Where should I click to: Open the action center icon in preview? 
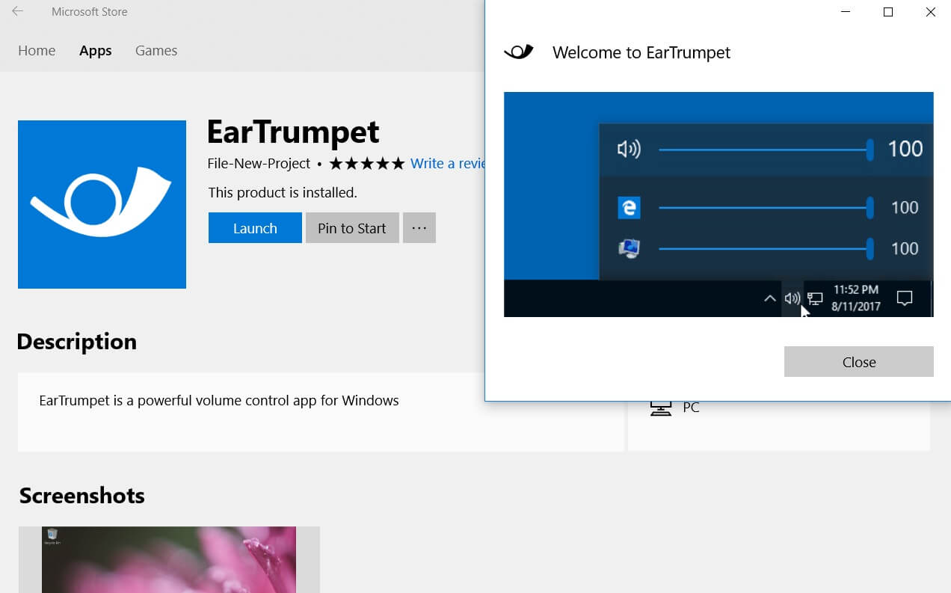pos(905,298)
